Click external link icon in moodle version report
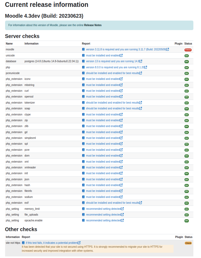 [x=167, y=49]
